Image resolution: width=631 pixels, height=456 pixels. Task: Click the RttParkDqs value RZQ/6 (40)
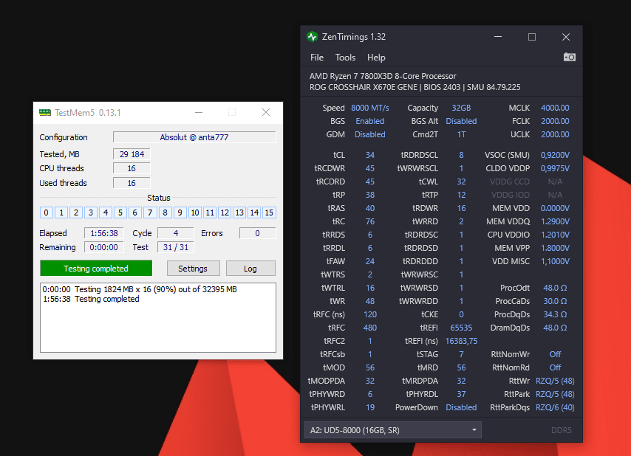point(555,407)
